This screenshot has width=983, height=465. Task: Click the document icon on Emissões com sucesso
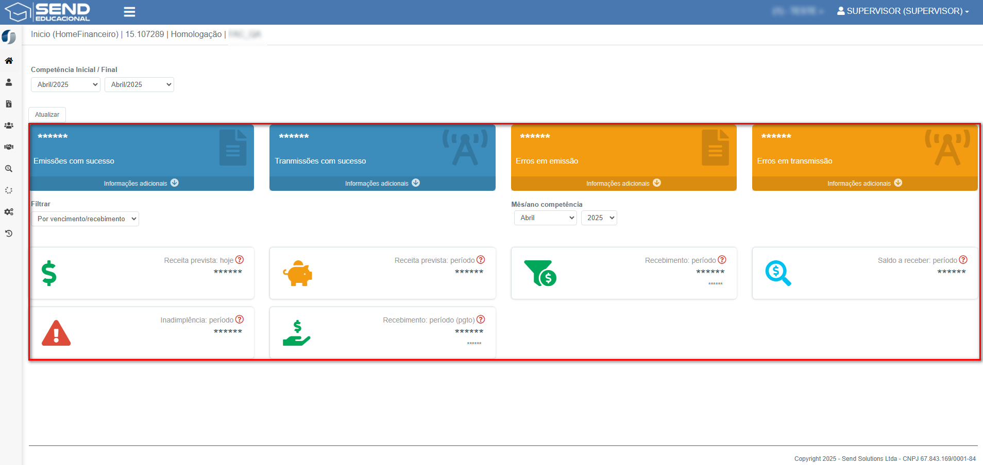tap(233, 148)
